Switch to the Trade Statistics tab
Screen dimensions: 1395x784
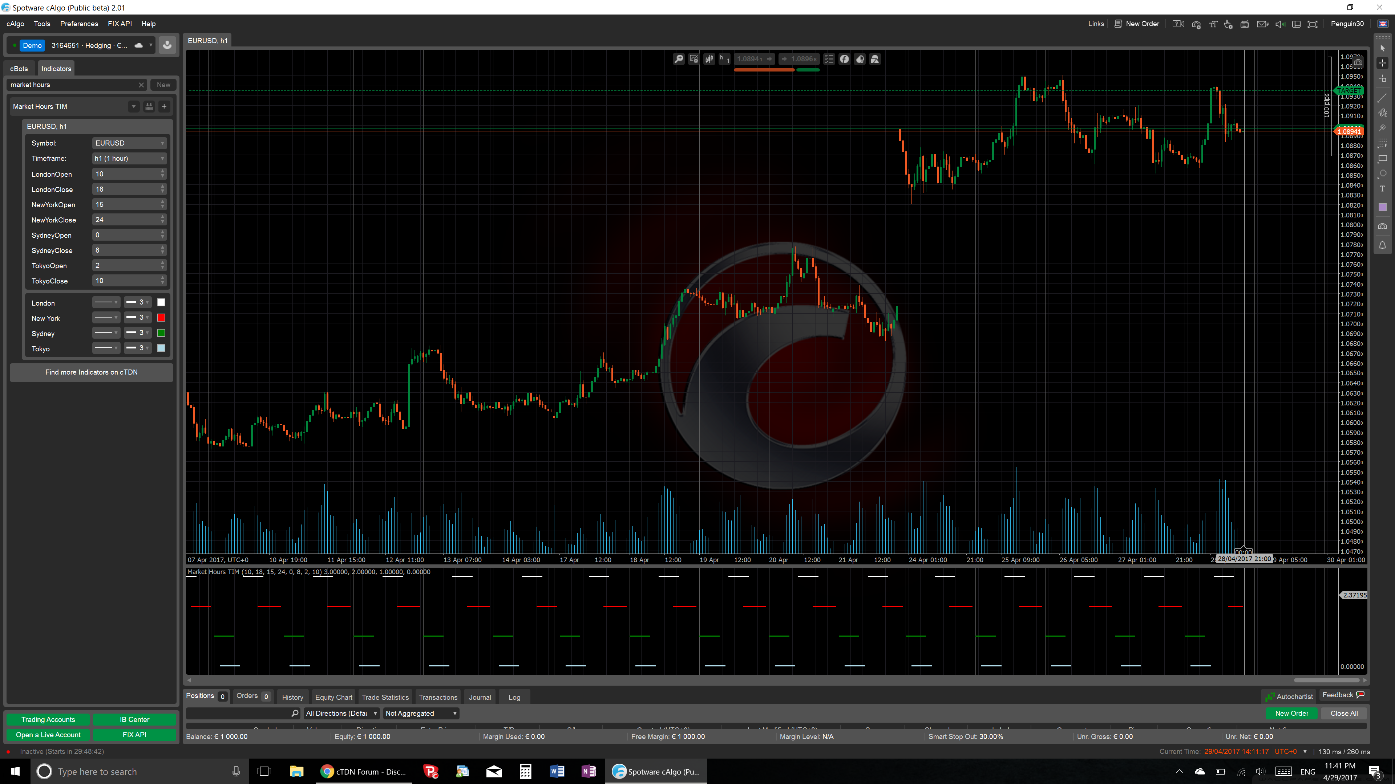pos(385,697)
